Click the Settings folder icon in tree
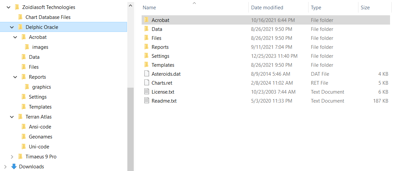This screenshot has width=401, height=171. click(x=24, y=97)
